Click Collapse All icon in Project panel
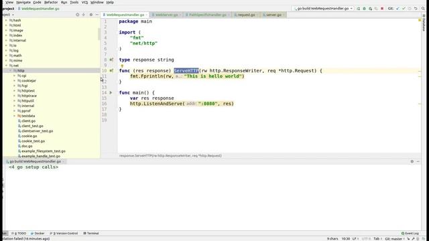429x241 pixels. (83, 15)
